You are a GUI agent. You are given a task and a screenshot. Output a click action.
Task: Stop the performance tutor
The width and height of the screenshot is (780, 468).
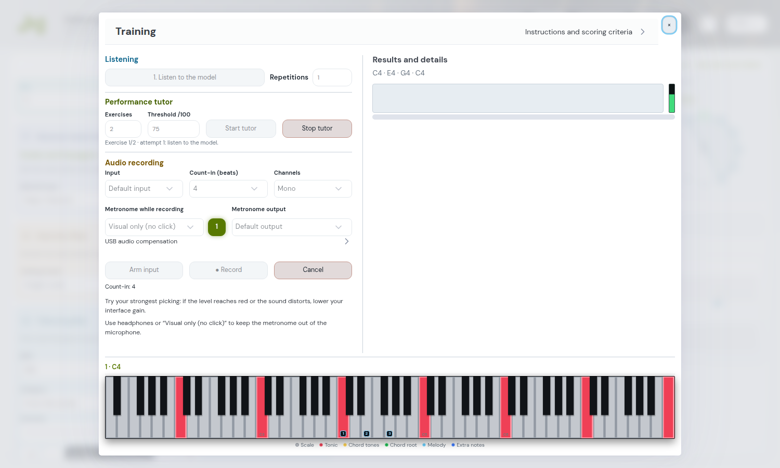317,128
